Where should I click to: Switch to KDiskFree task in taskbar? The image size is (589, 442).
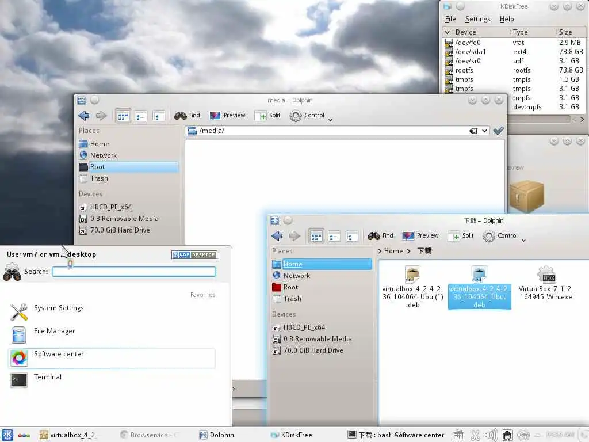291,435
